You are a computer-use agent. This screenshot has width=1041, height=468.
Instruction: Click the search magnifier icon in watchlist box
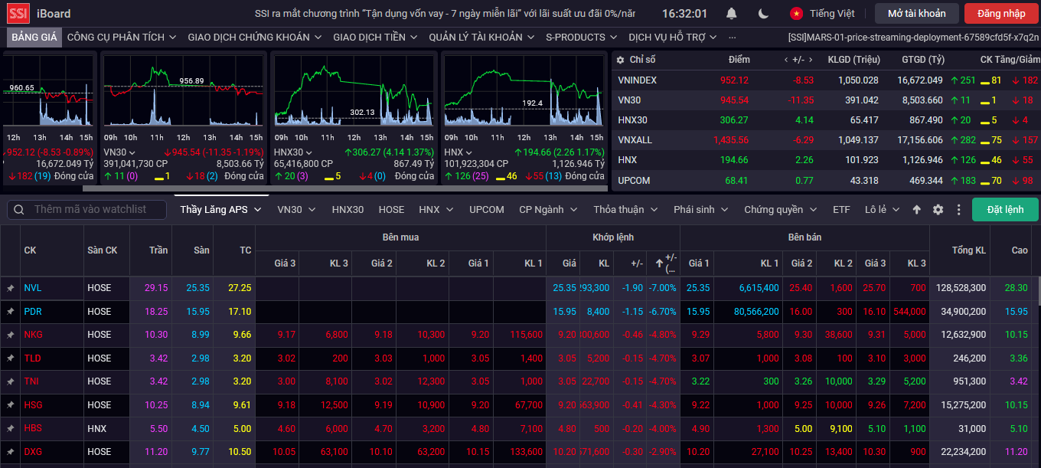(x=18, y=210)
